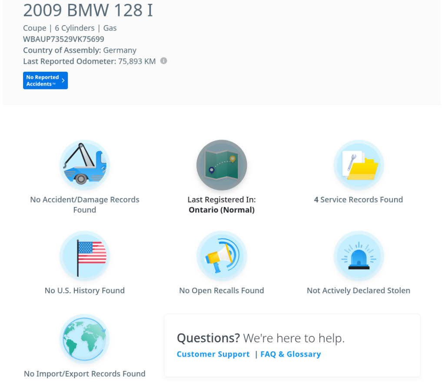Viewport: 445px width, 391px height.
Task: Click the globe import/export icon
Action: pos(85,339)
